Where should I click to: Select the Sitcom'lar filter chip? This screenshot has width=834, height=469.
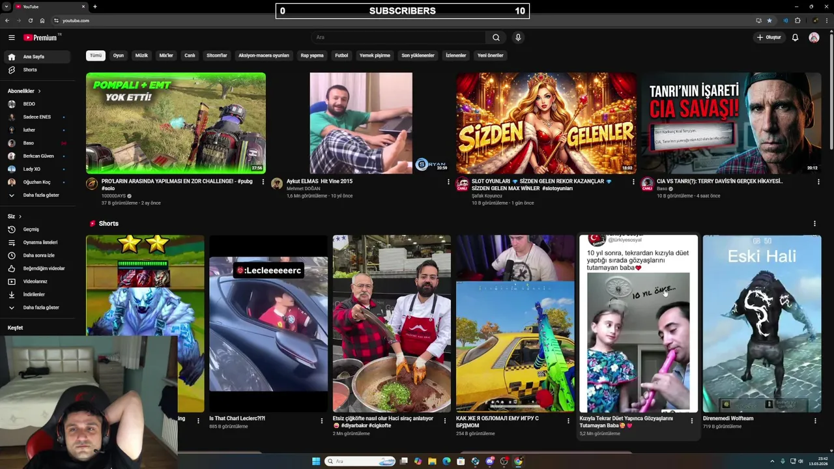[217, 55]
